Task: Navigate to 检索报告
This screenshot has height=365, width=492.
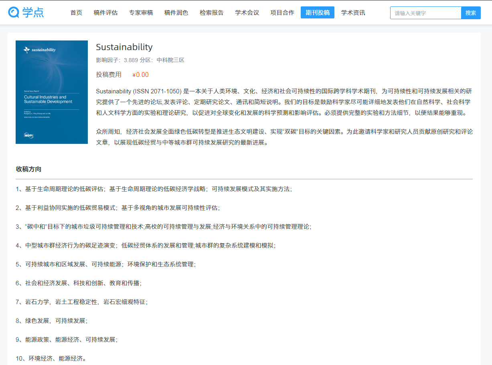Action: point(212,12)
